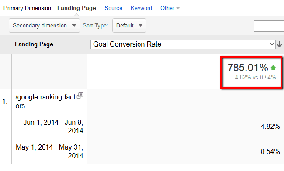This screenshot has width=284, height=171.
Task: Switch primary dimension to Keyword
Action: [141, 8]
